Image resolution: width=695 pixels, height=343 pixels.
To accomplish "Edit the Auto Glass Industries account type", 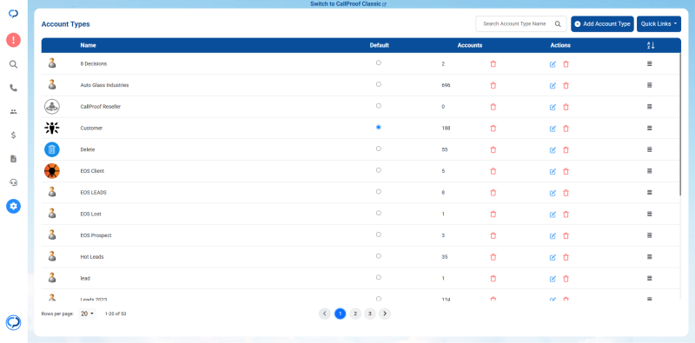I will coord(553,85).
